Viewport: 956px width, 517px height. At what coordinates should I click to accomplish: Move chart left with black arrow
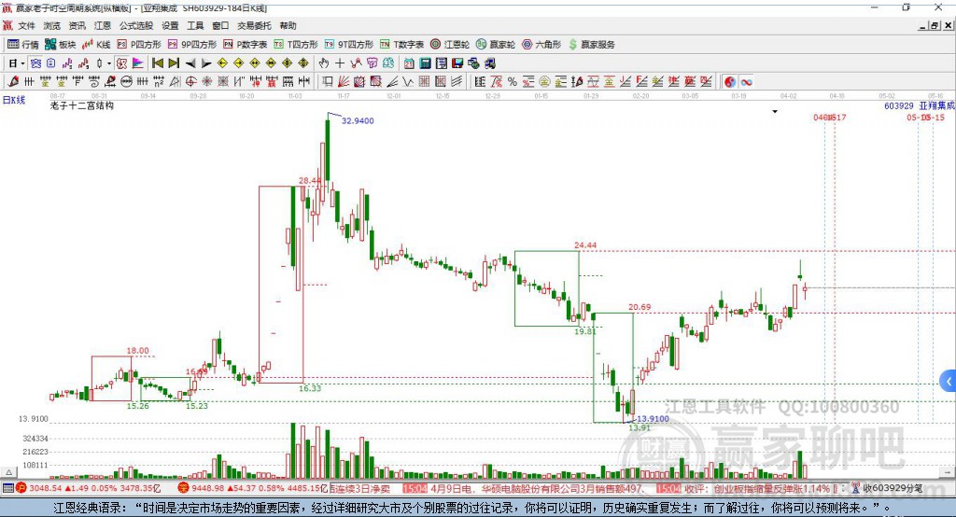(190, 63)
